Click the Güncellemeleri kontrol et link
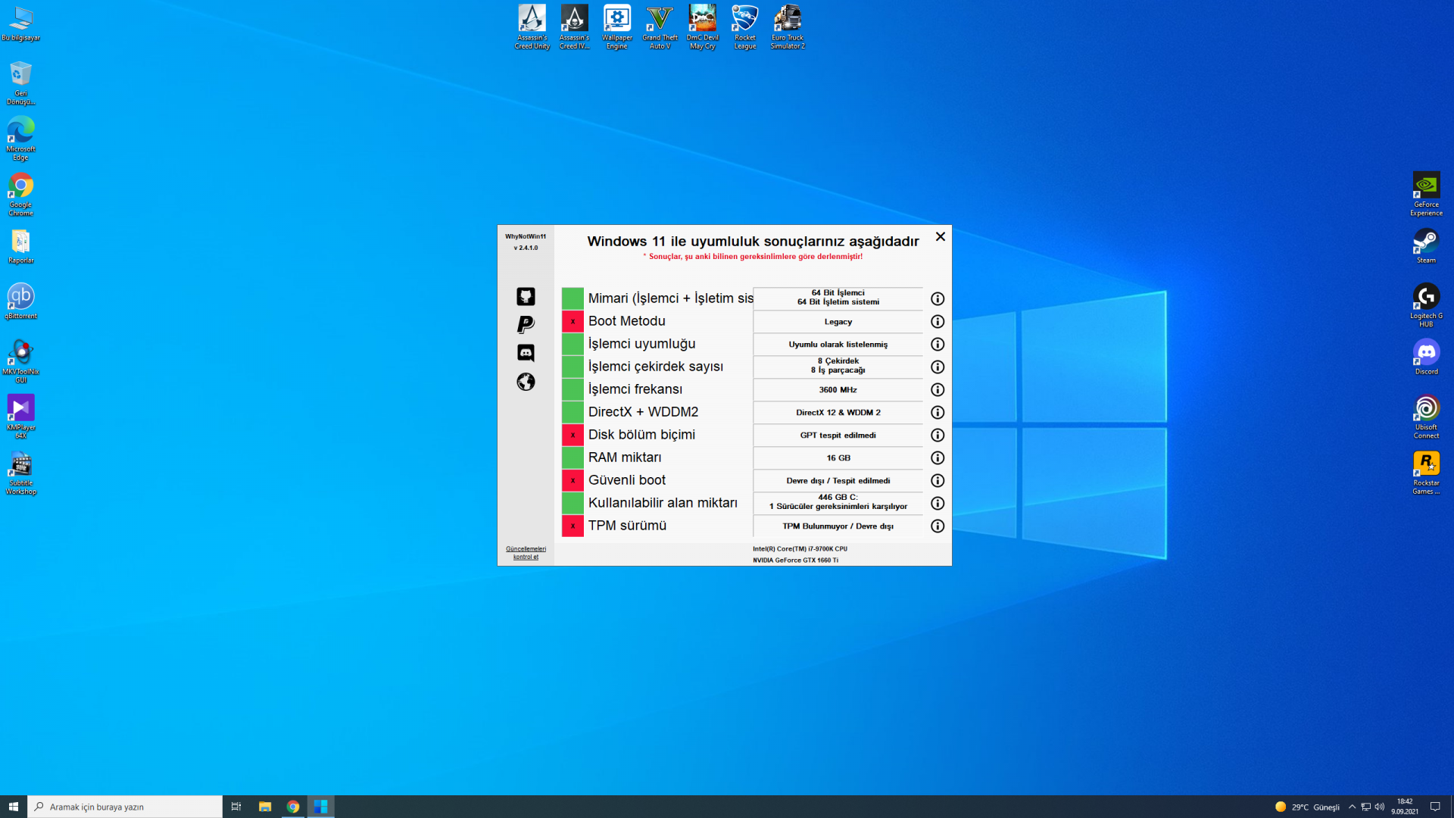The width and height of the screenshot is (1454, 818). coord(526,553)
